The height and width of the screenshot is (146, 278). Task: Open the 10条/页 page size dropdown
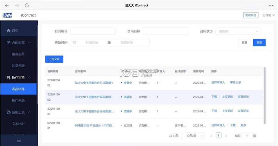click(193, 136)
